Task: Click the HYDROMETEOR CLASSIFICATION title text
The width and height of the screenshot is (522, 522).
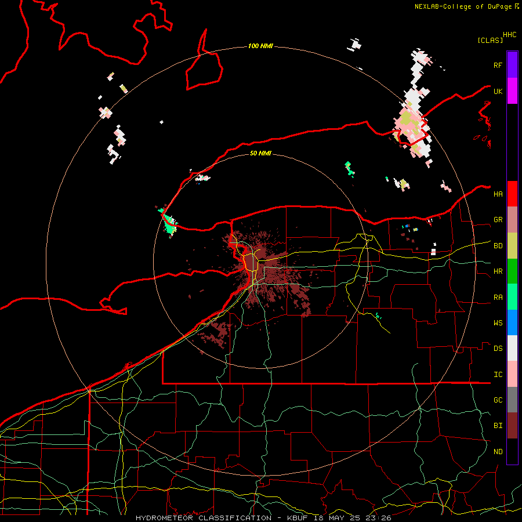Action: coord(204,518)
